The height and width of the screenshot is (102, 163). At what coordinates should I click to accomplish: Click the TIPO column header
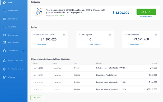pyautogui.click(x=76, y=63)
